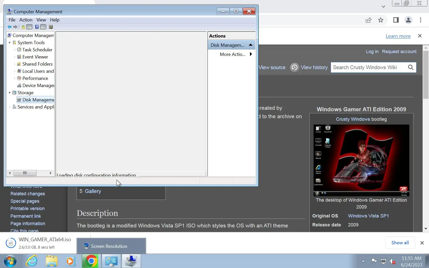Screen dimensions: 429x268
Task: Select the Local Users and Groups icon
Action: 19,71
